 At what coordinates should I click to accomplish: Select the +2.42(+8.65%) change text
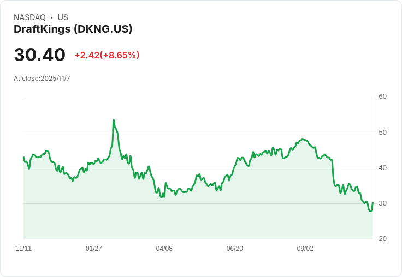click(107, 55)
